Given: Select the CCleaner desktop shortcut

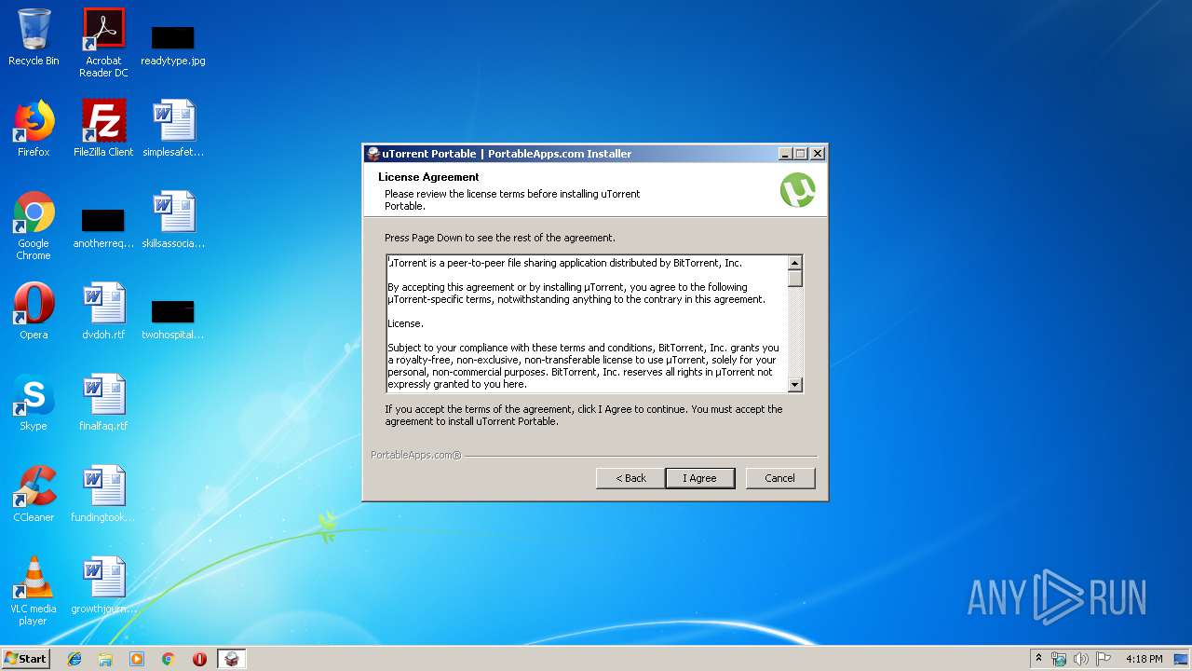Looking at the screenshot, I should [34, 494].
